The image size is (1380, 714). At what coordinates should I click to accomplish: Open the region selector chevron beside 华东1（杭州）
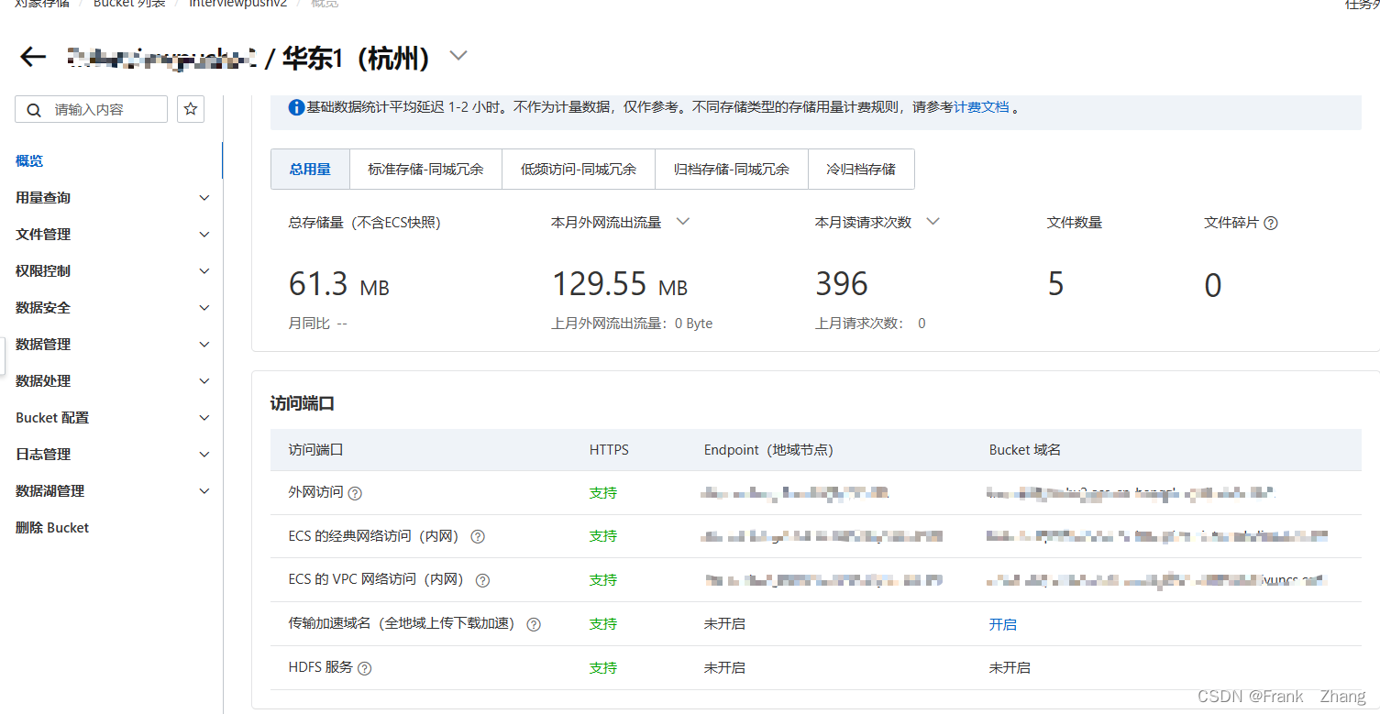pyautogui.click(x=458, y=55)
